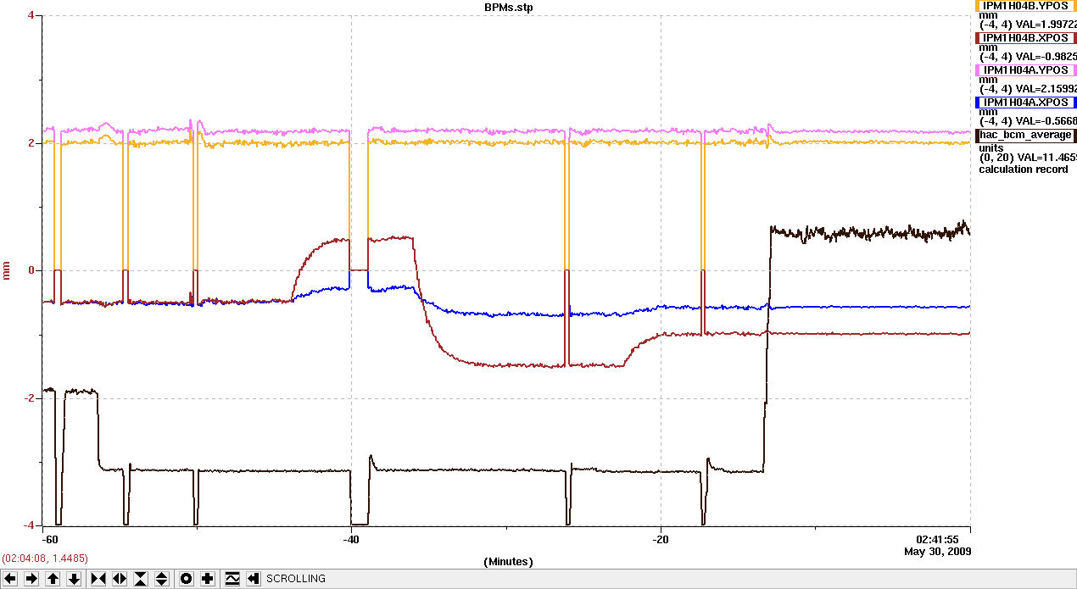Click the red mm y-axis label
This screenshot has width=1077, height=589.
7,270
